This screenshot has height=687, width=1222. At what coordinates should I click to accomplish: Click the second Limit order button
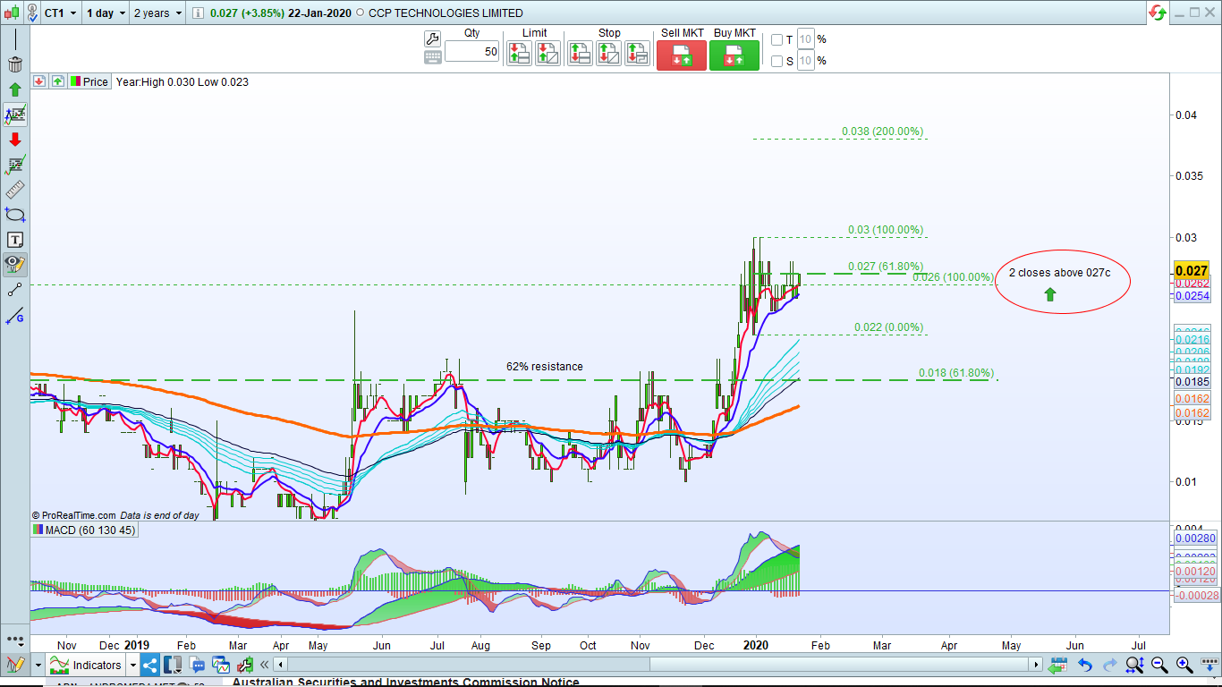547,54
